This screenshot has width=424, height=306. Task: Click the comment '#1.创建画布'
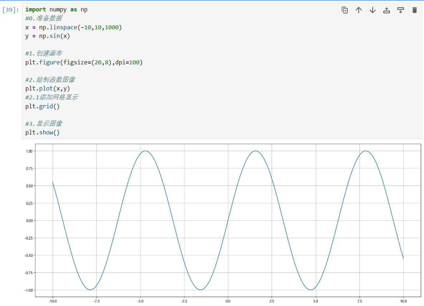click(x=43, y=53)
